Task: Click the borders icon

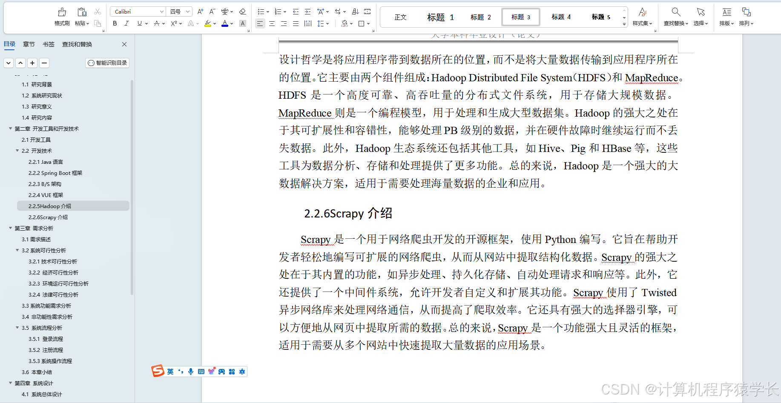Action: point(362,23)
